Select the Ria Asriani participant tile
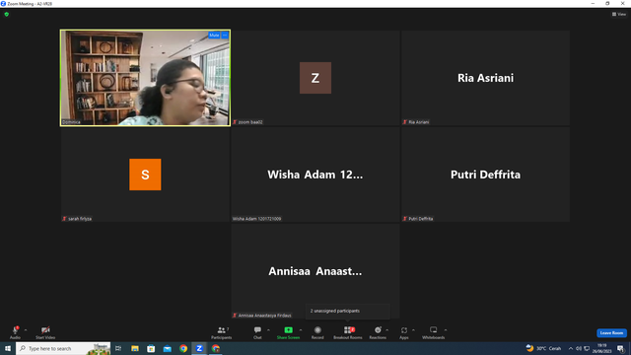631x355 pixels. [485, 78]
